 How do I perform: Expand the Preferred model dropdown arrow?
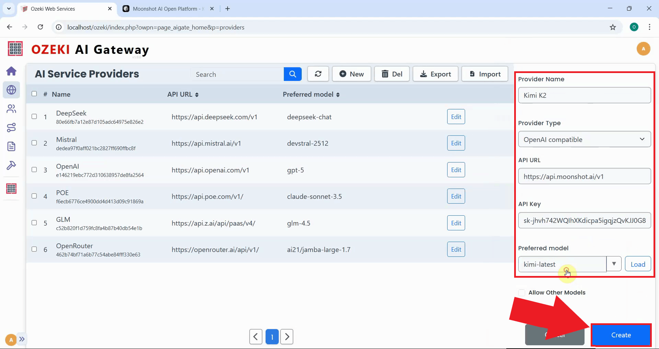(x=614, y=264)
